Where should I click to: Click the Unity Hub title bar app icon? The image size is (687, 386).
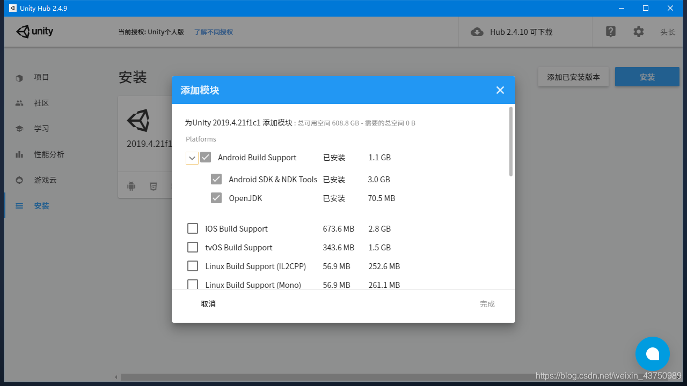click(12, 8)
